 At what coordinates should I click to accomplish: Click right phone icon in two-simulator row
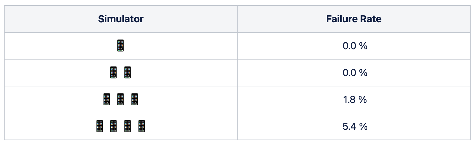coord(128,73)
